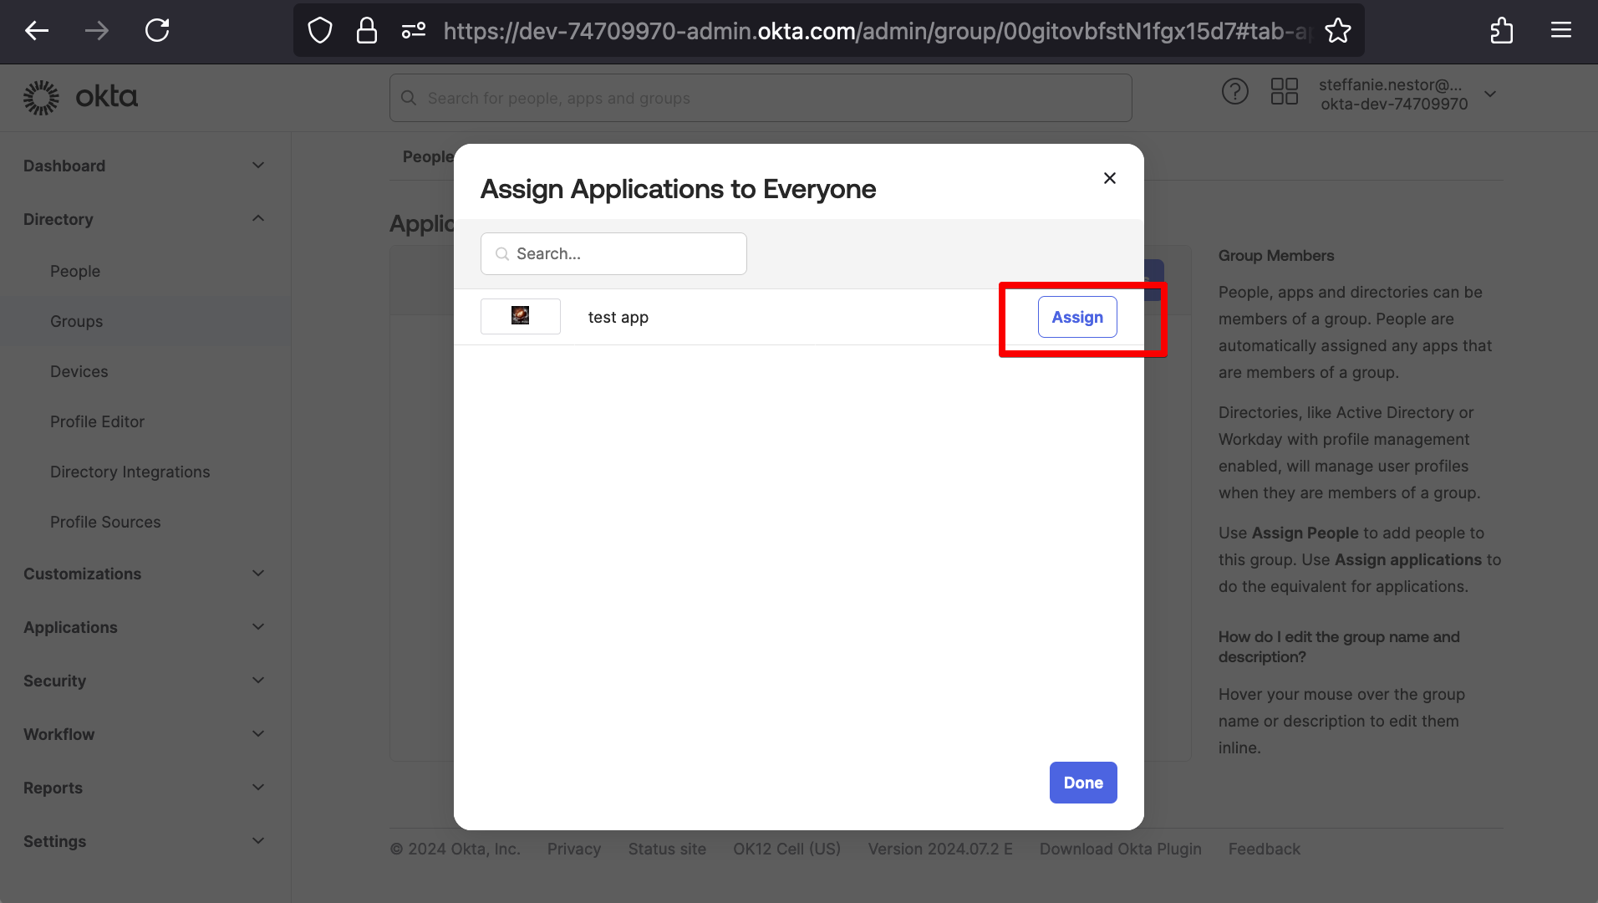Open the Okta apps grid icon
The width and height of the screenshot is (1598, 903).
pyautogui.click(x=1284, y=91)
